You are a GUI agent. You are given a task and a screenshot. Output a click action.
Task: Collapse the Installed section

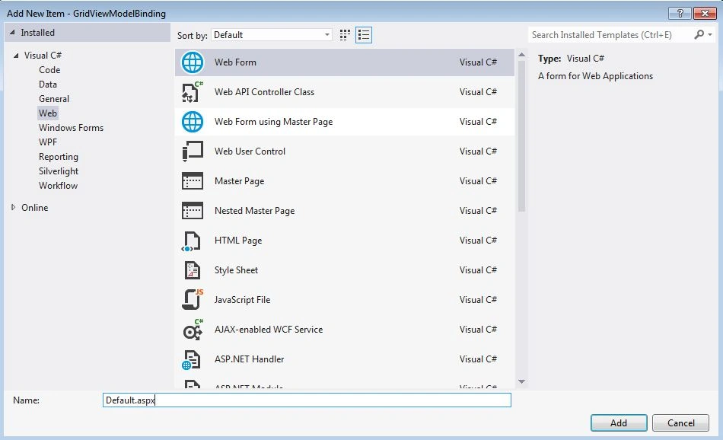coord(12,32)
